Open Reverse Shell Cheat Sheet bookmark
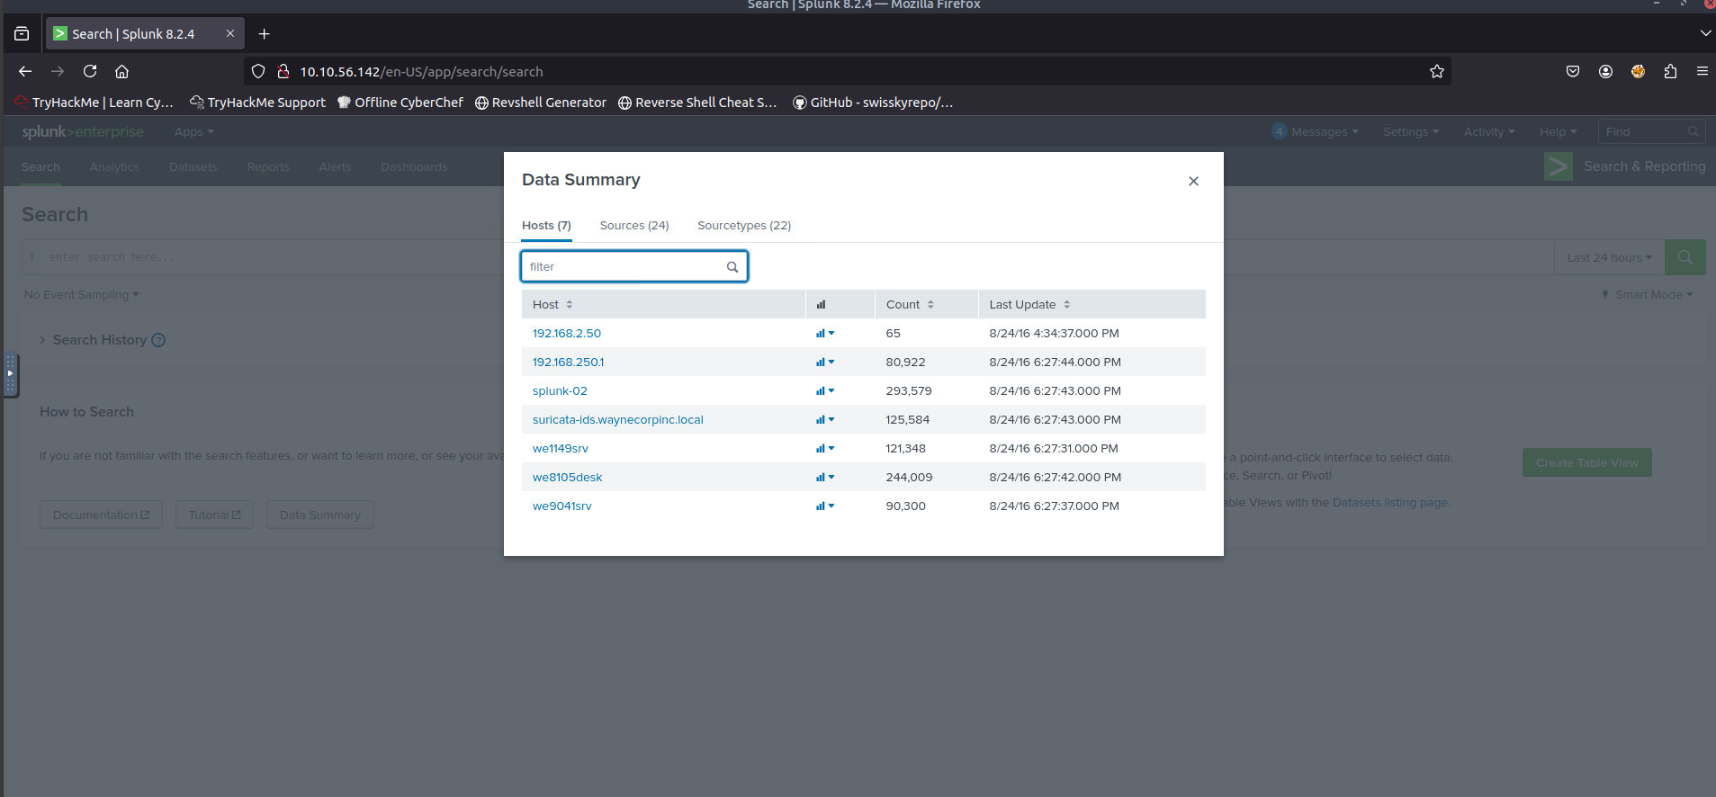This screenshot has width=1716, height=797. point(697,103)
